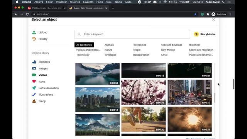Open the Histórico menu
This screenshot has height=139, width=247.
click(75, 2)
